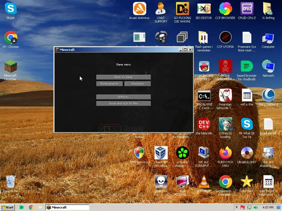282x211 pixels.
Task: Click network monitor tray icon
Action: [x=249, y=207]
